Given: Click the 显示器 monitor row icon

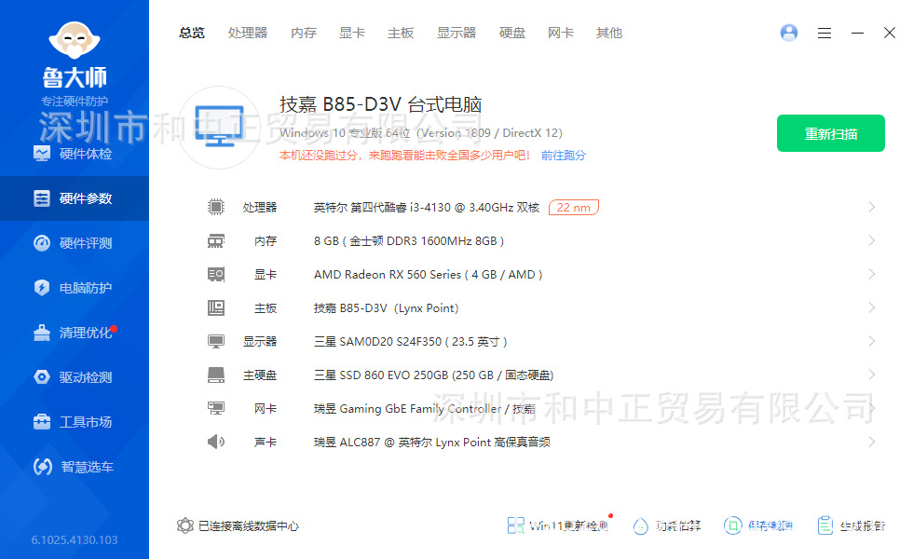Looking at the screenshot, I should click(x=216, y=341).
